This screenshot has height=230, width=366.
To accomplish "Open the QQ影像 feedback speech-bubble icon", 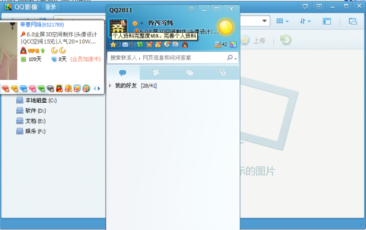I will pyautogui.click(x=305, y=6).
